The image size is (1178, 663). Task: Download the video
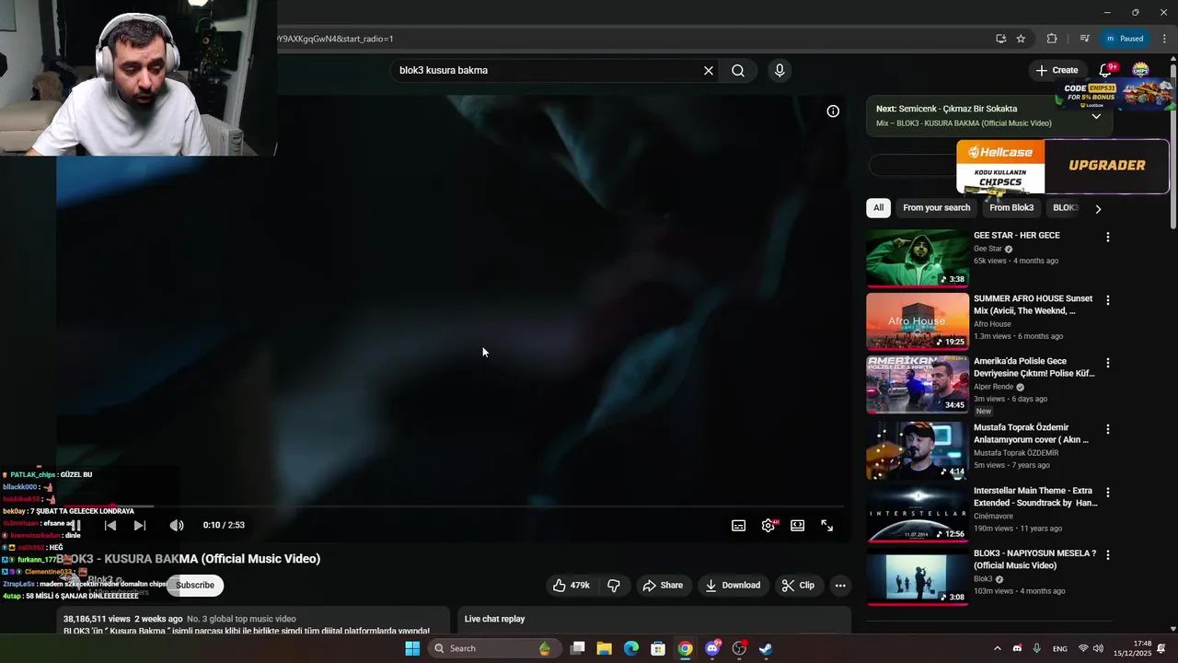[x=733, y=586]
